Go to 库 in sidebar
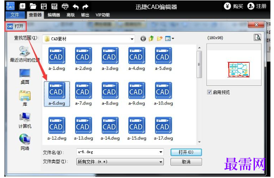The image size is (274, 178). point(25,98)
